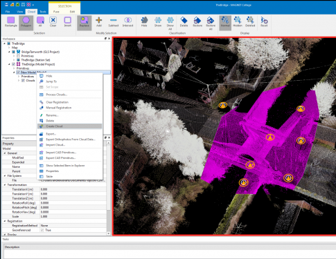Click the select All icon

[40, 22]
